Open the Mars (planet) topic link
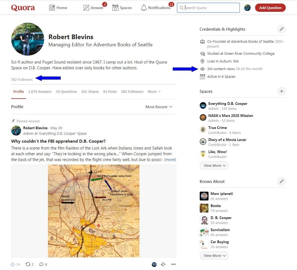Image resolution: width=297 pixels, height=270 pixels. coord(222,194)
